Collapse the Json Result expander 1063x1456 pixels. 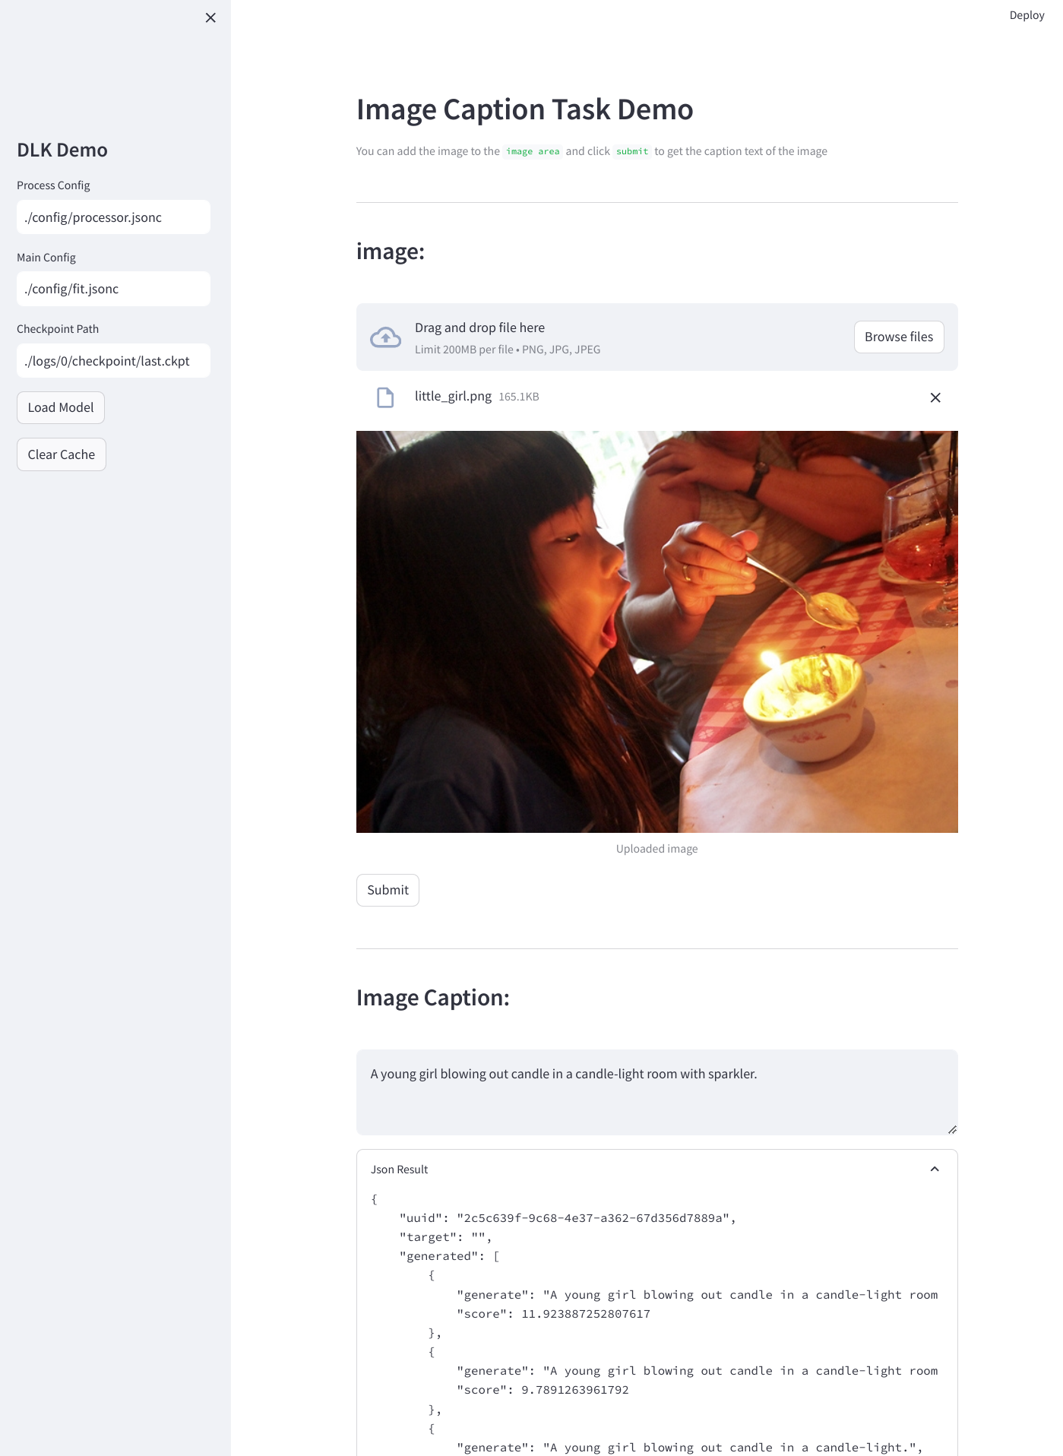pyautogui.click(x=935, y=1170)
